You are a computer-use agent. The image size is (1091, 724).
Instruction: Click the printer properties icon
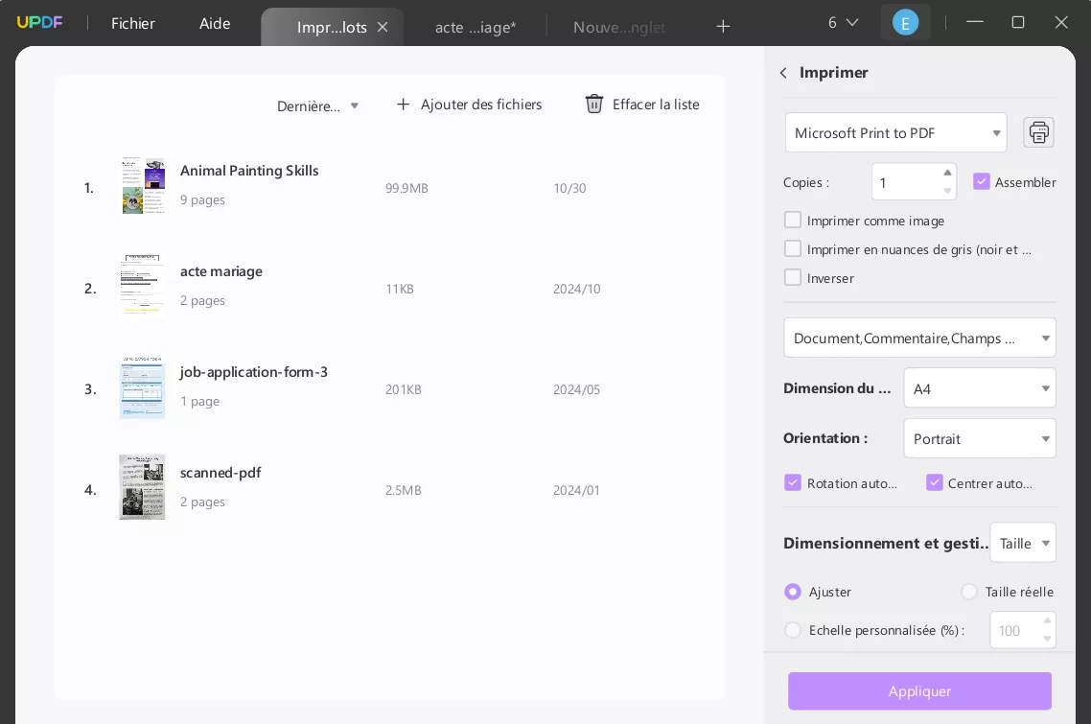[1038, 132]
